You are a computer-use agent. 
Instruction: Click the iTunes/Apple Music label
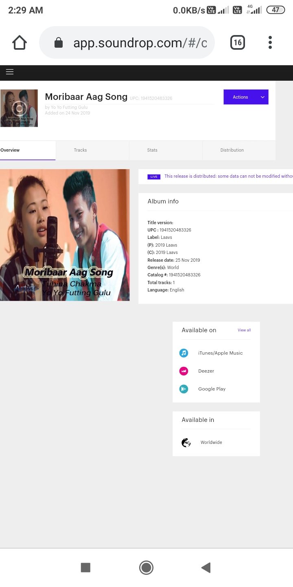click(220, 353)
